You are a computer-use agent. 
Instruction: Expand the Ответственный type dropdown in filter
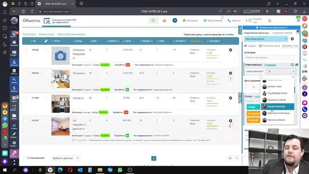pos(254,71)
